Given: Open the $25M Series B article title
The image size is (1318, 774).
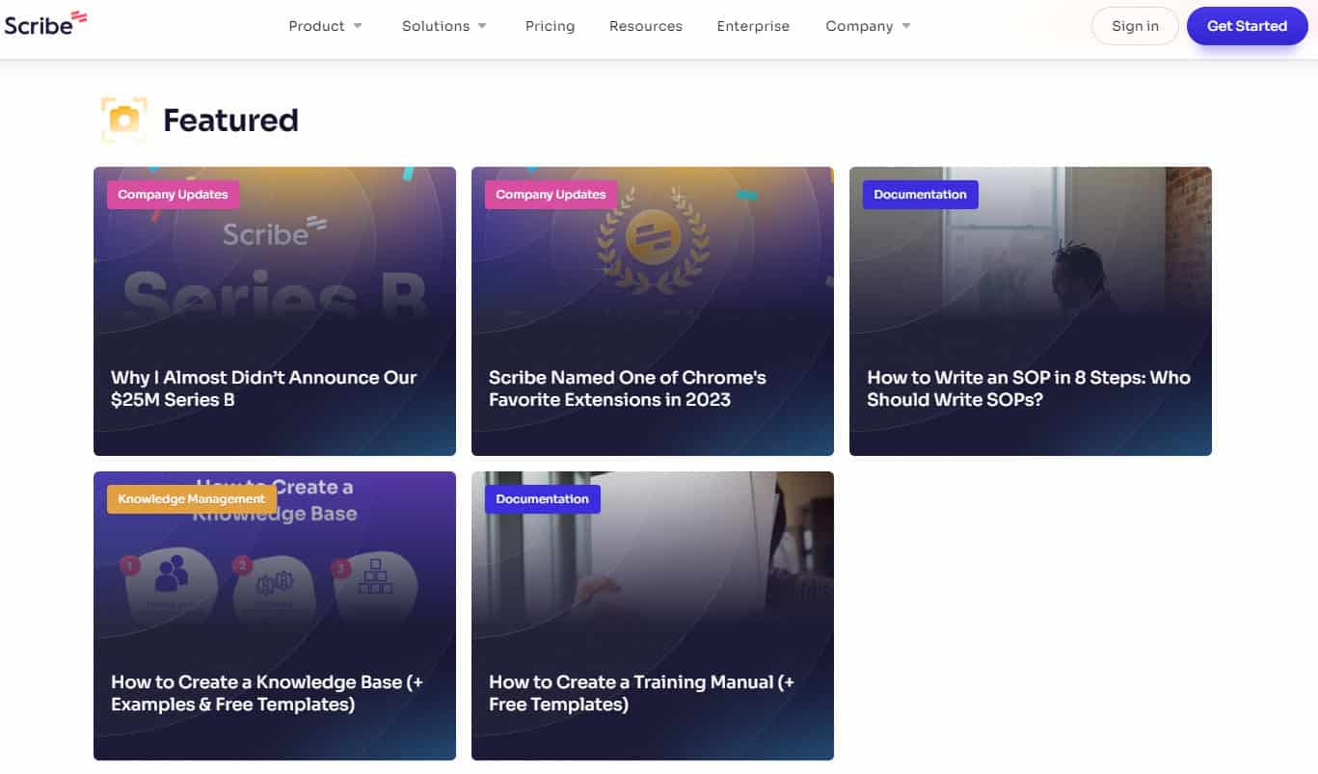Looking at the screenshot, I should 264,388.
